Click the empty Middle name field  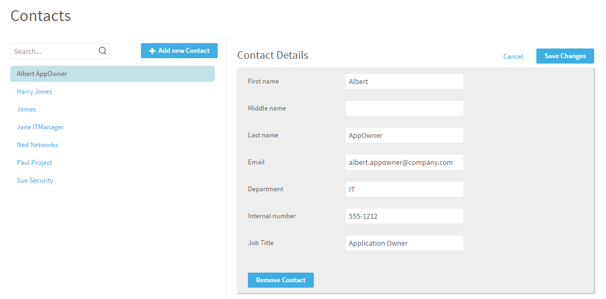click(x=404, y=108)
